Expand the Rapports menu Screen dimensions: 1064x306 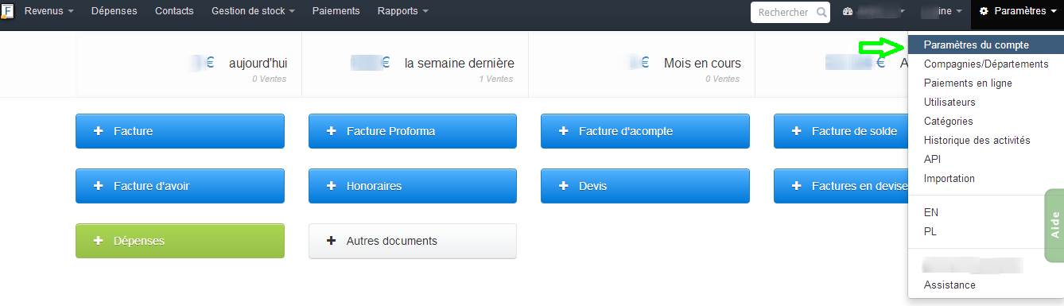click(x=402, y=11)
